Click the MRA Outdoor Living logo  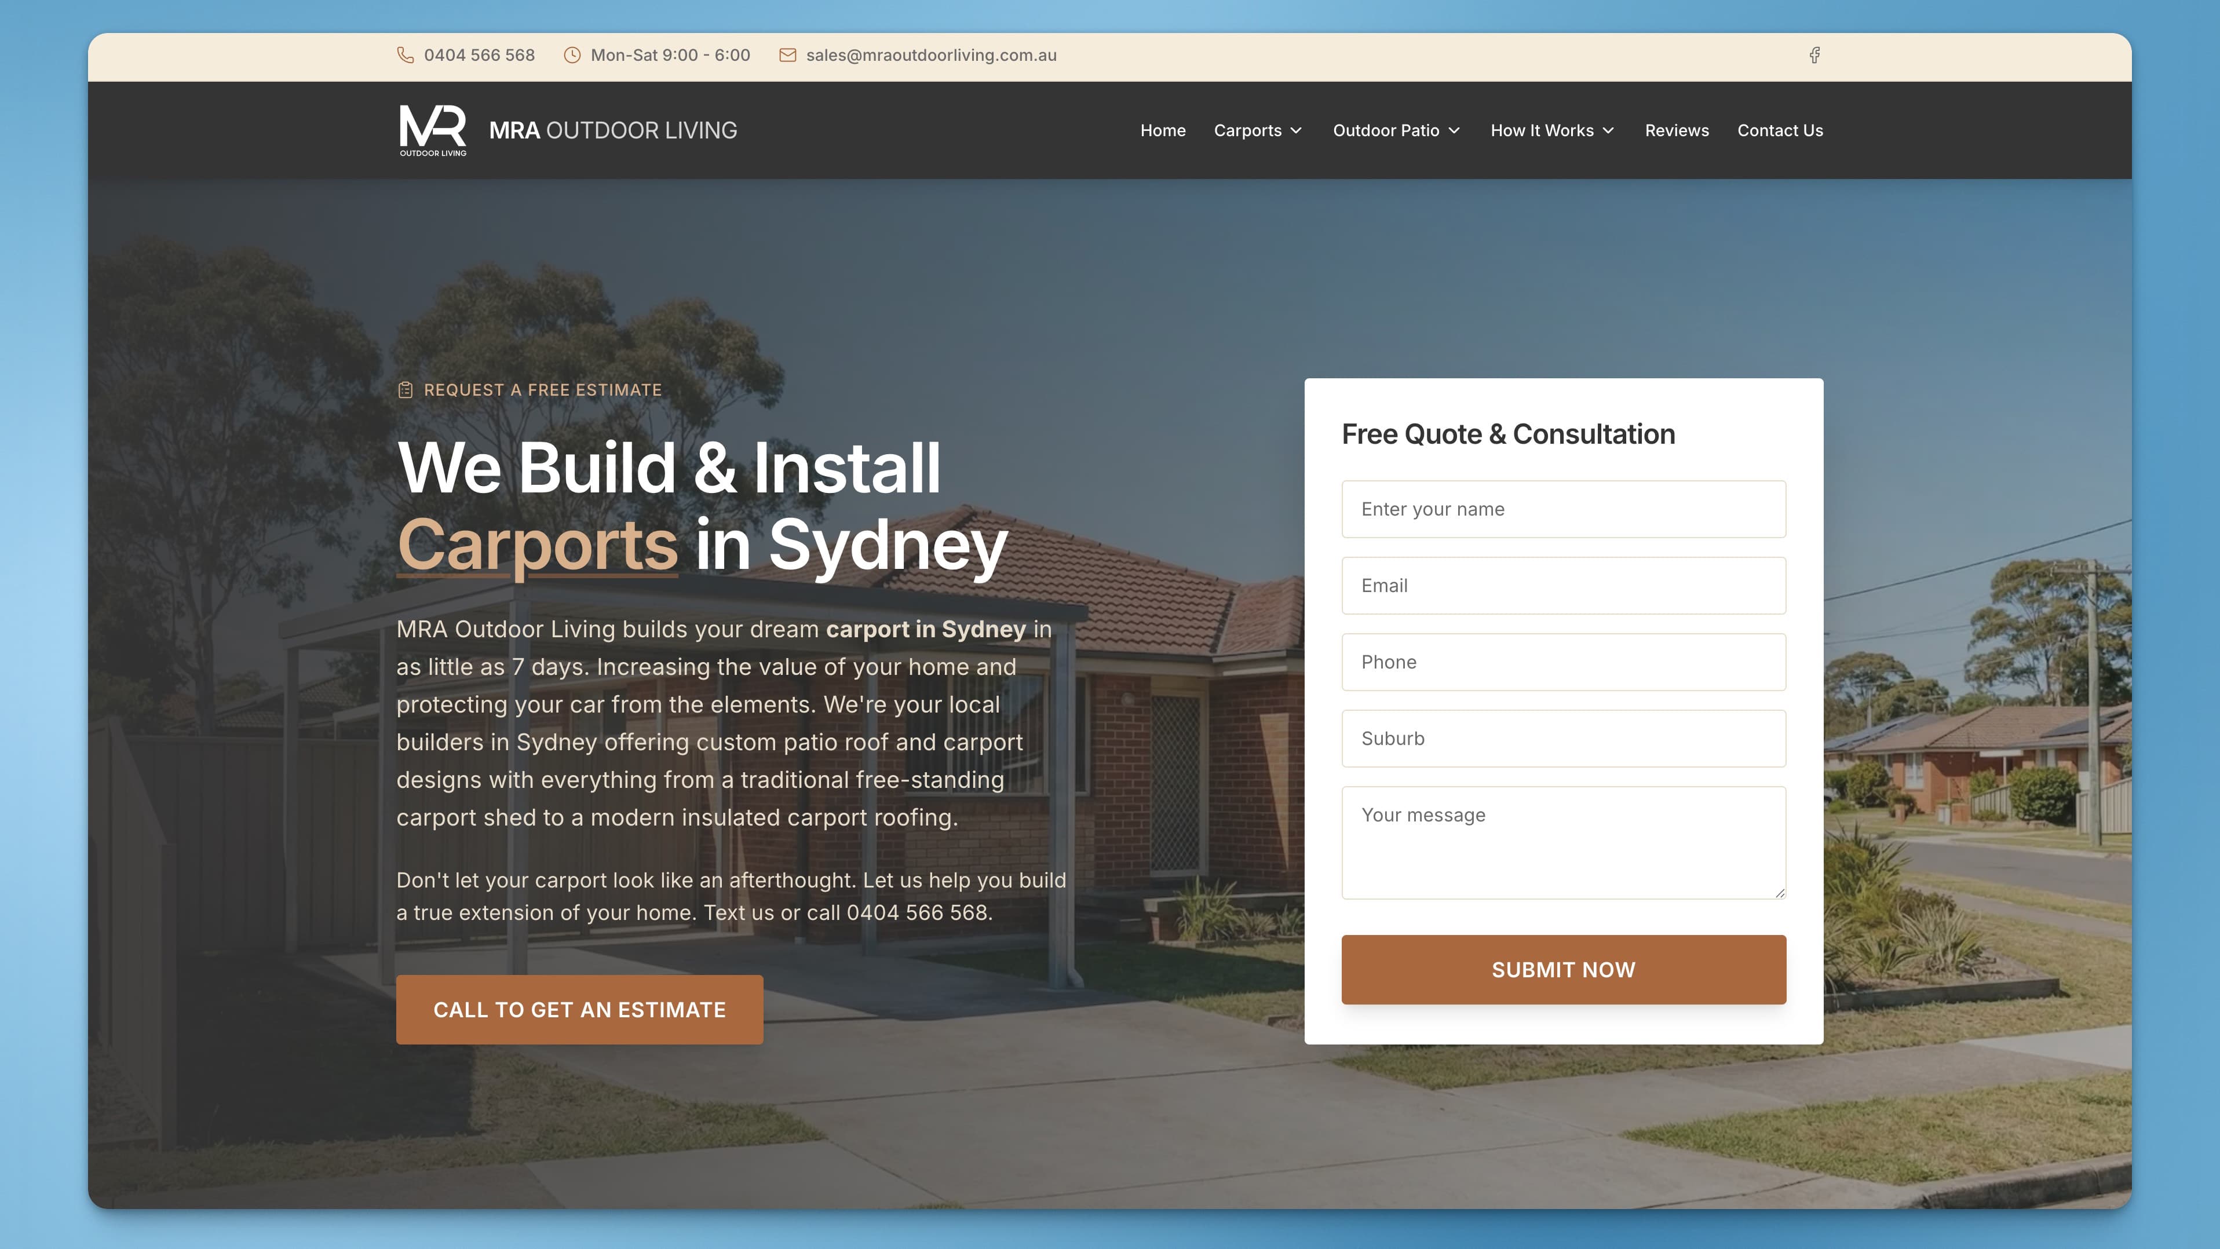click(x=432, y=129)
